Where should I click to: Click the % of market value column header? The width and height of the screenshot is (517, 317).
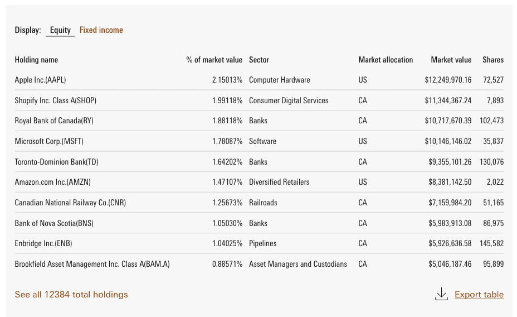(x=214, y=60)
